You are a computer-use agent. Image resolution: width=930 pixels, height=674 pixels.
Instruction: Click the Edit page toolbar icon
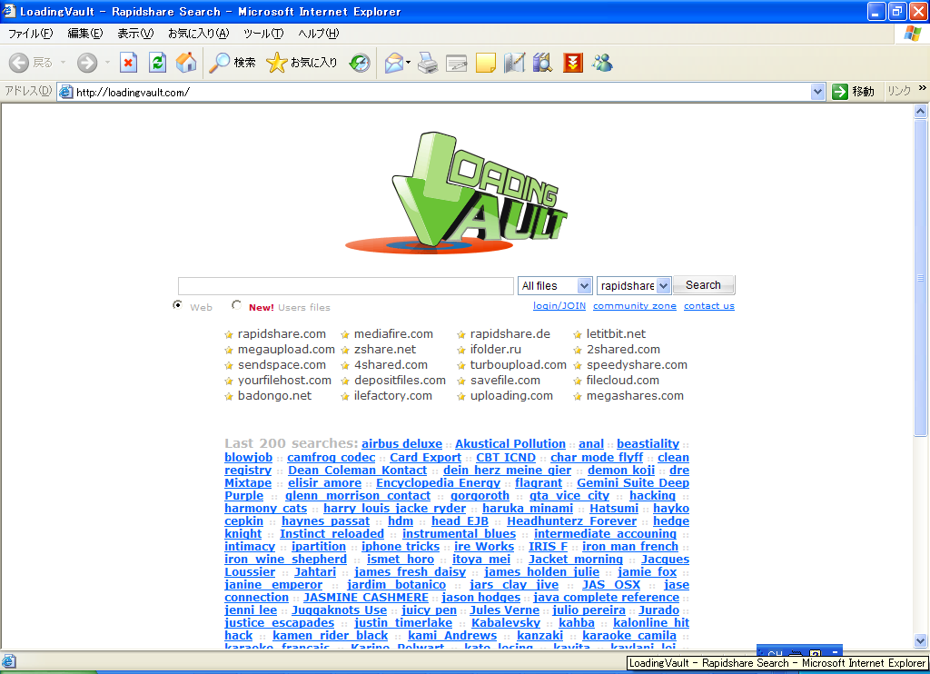(457, 63)
